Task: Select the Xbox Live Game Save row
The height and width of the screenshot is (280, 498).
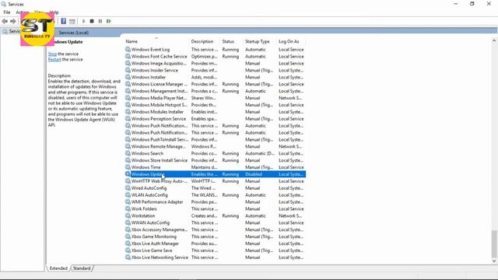Action: [x=215, y=250]
